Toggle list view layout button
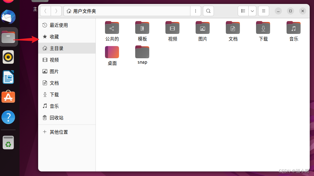This screenshot has height=176, width=314. [x=243, y=11]
